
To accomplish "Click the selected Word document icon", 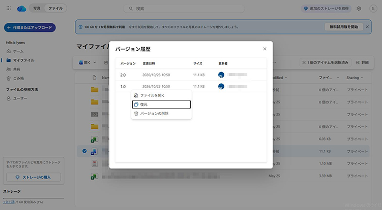I will click(95, 152).
